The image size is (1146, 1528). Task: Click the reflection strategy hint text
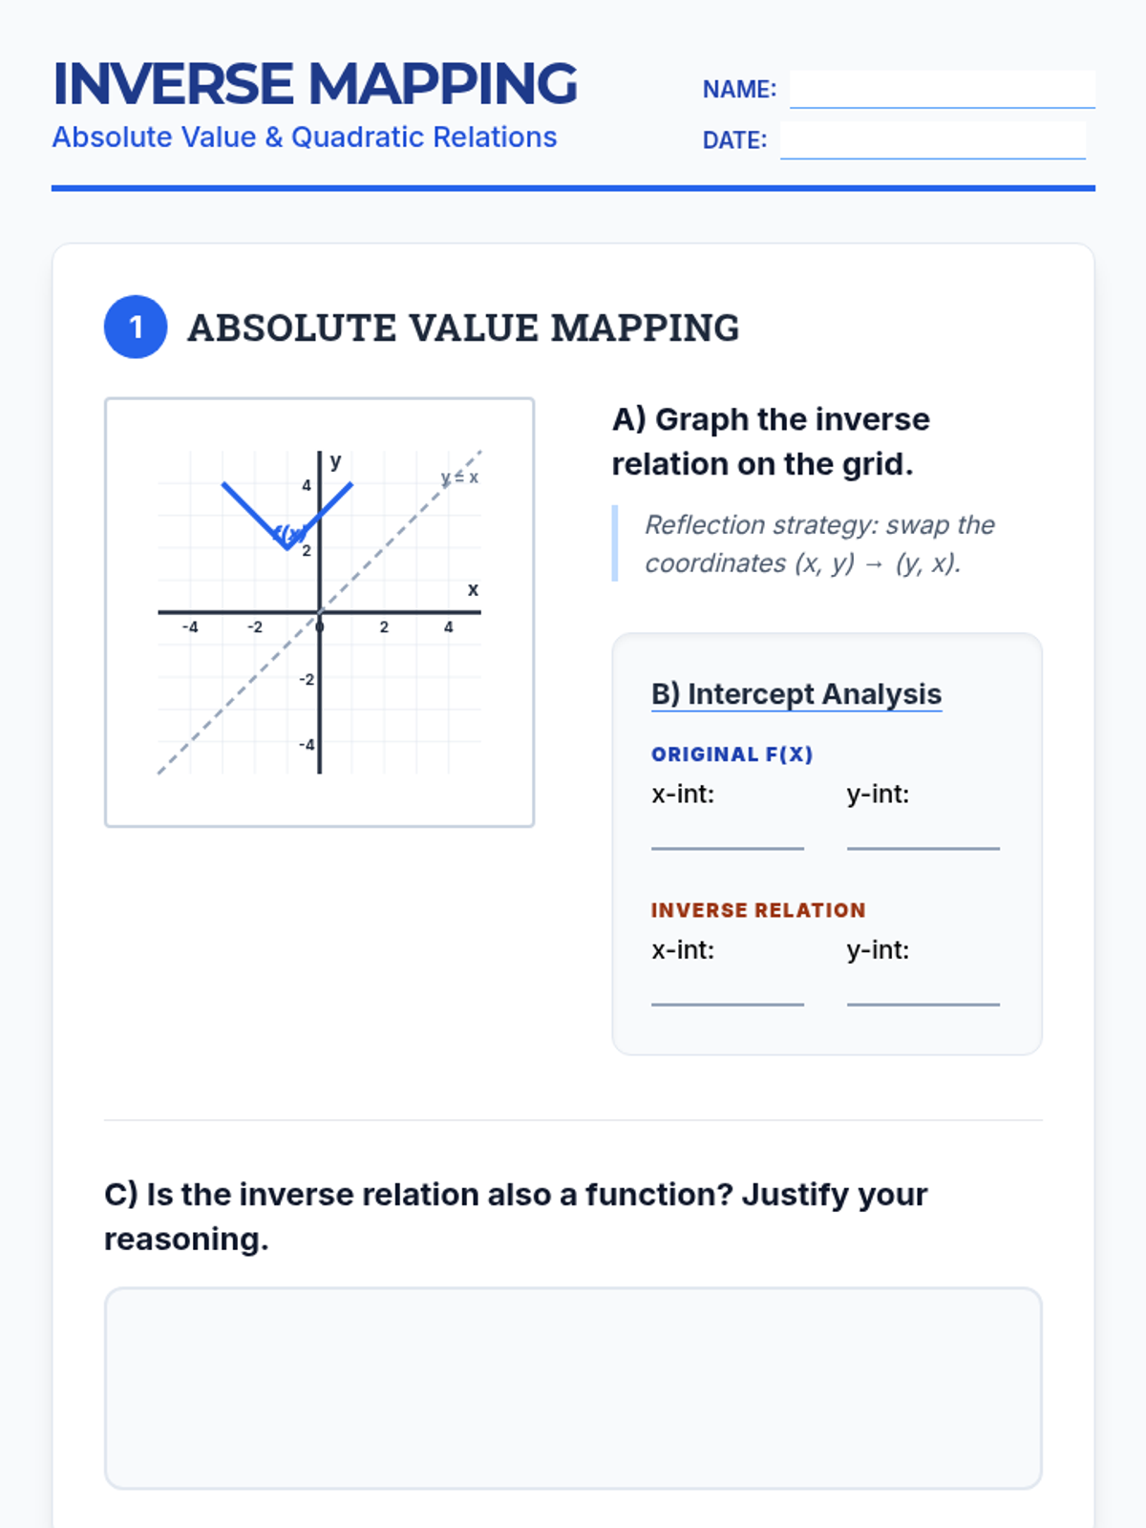819,543
